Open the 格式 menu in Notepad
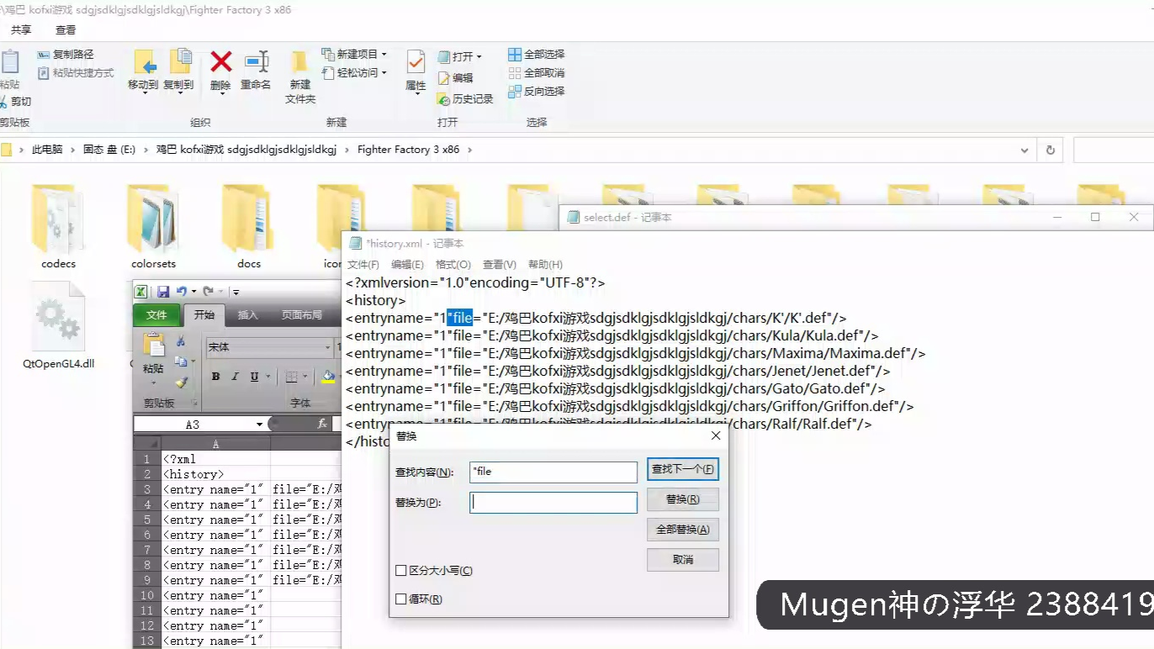Image resolution: width=1154 pixels, height=649 pixels. [x=451, y=263]
